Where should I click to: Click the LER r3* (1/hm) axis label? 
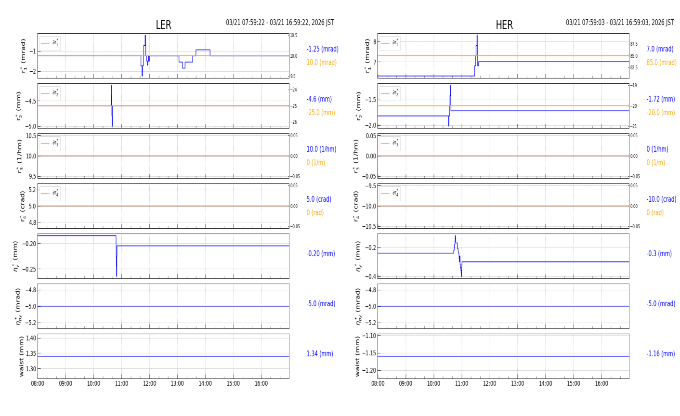coord(20,156)
